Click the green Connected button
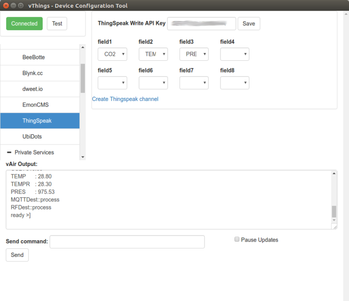 [x=24, y=24]
